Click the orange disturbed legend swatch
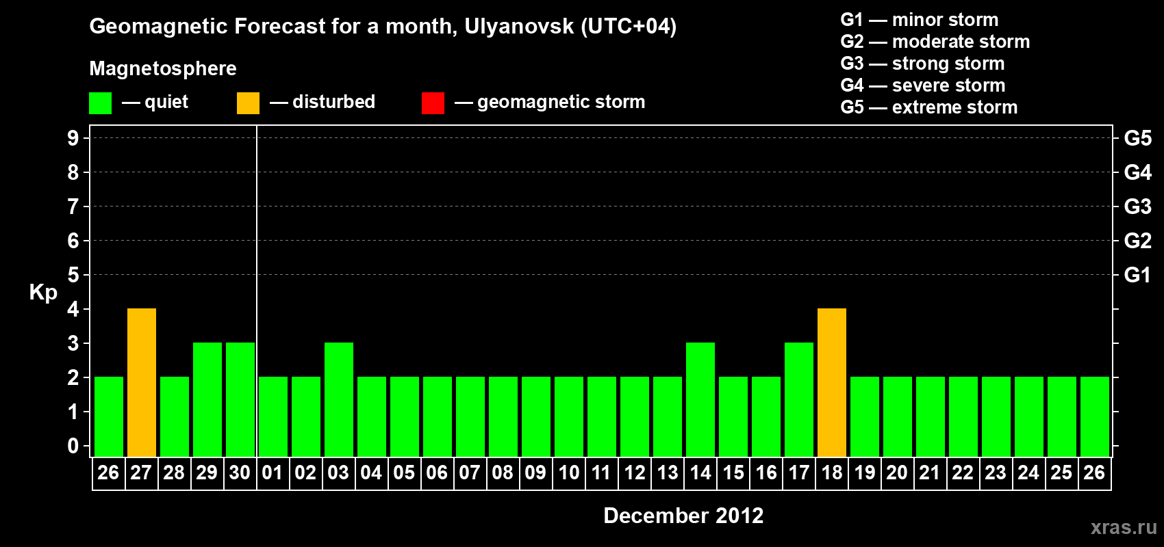This screenshot has height=547, width=1164. [248, 103]
